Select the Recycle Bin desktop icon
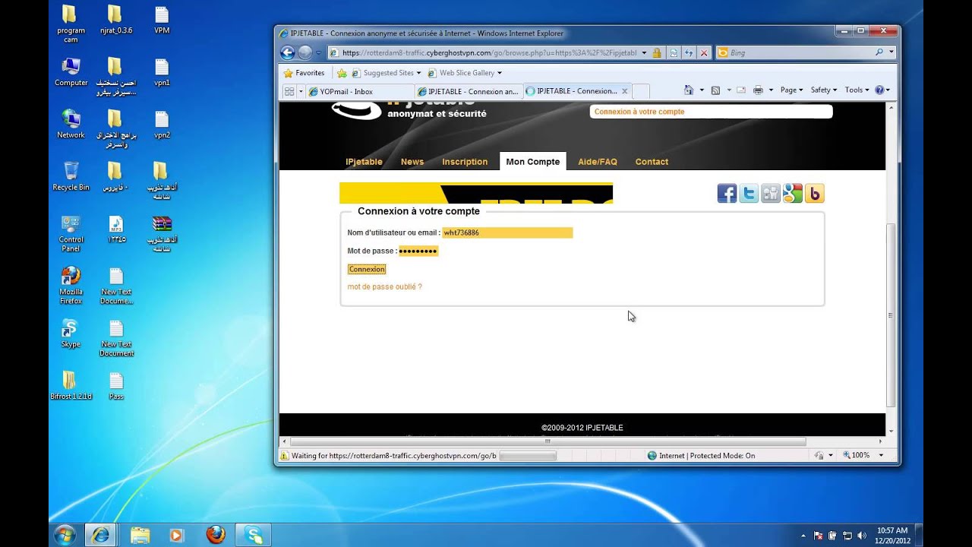 pos(71,176)
